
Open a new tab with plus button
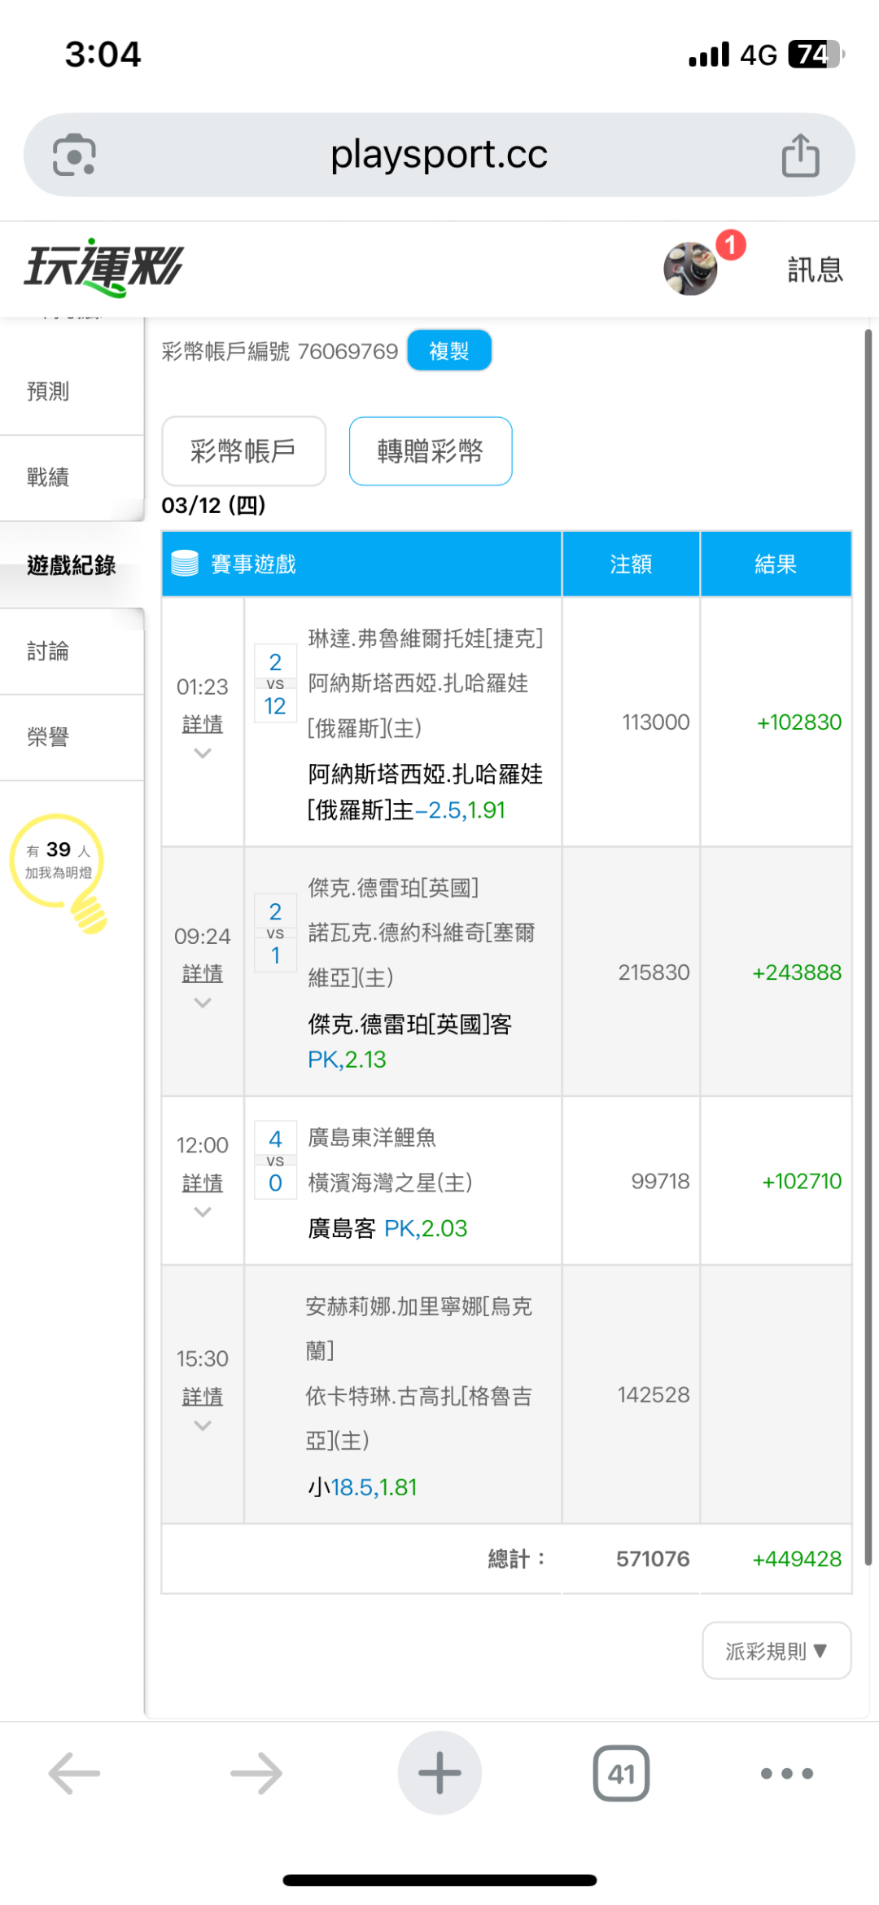click(x=439, y=1773)
